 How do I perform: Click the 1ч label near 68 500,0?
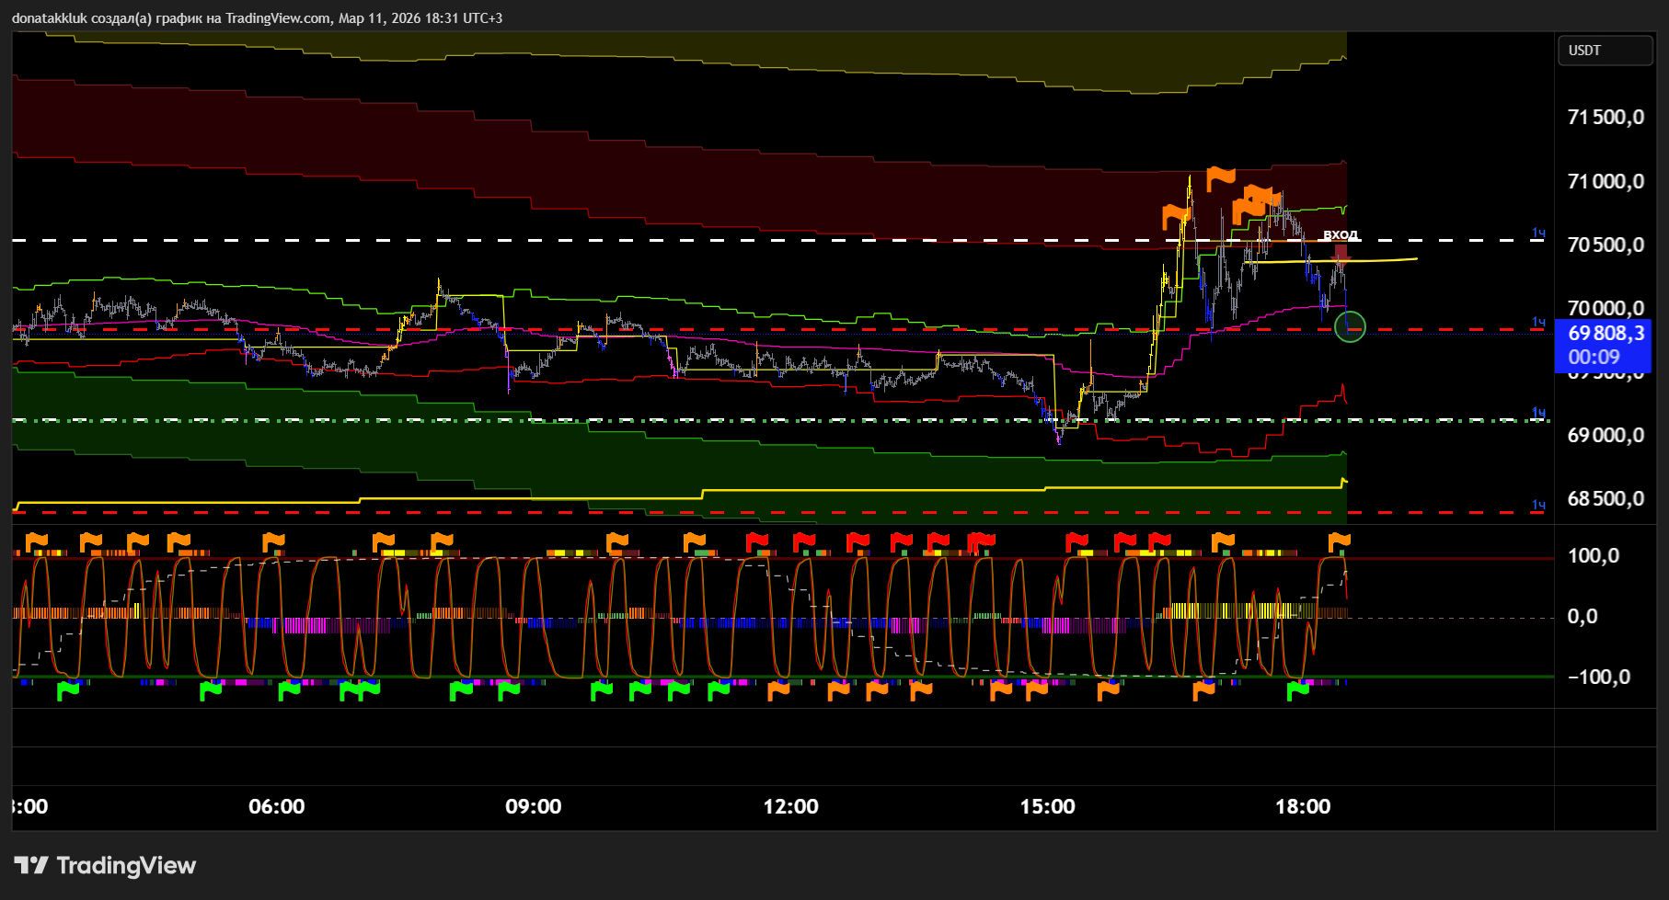coord(1538,505)
